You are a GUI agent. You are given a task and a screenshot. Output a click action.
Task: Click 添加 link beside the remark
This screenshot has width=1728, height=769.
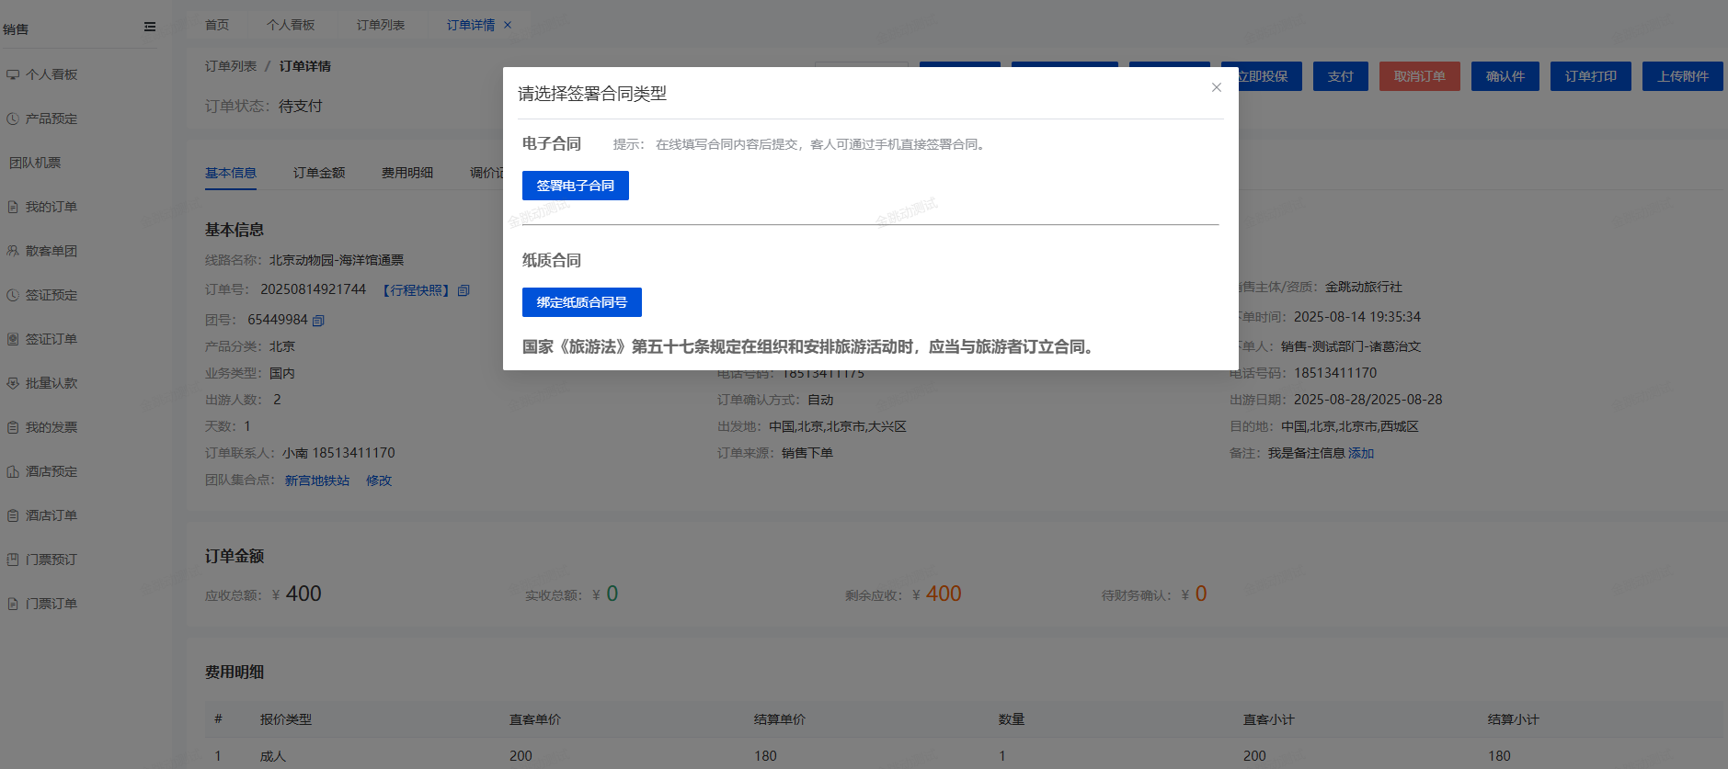pyautogui.click(x=1361, y=453)
